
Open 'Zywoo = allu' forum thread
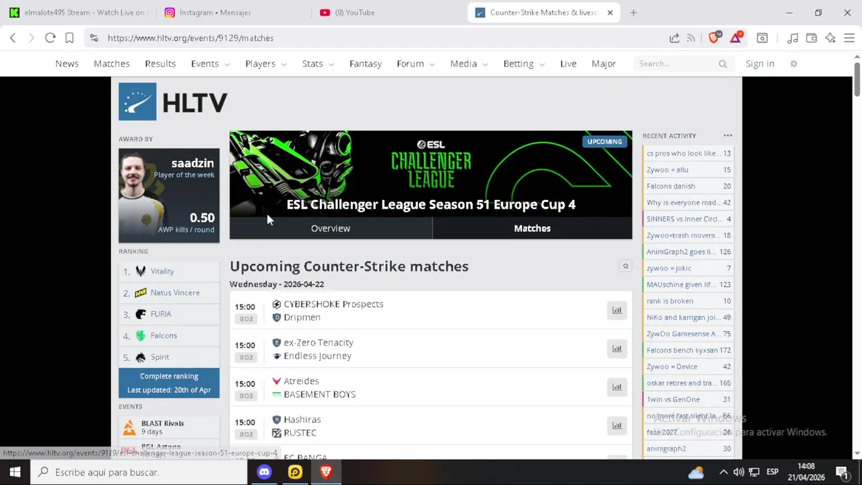pos(667,170)
